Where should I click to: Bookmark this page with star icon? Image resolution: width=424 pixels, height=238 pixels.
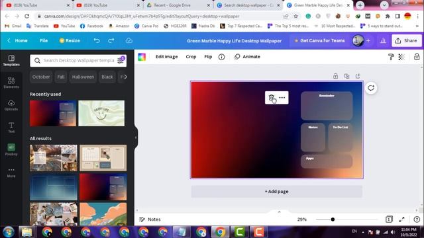[296, 16]
